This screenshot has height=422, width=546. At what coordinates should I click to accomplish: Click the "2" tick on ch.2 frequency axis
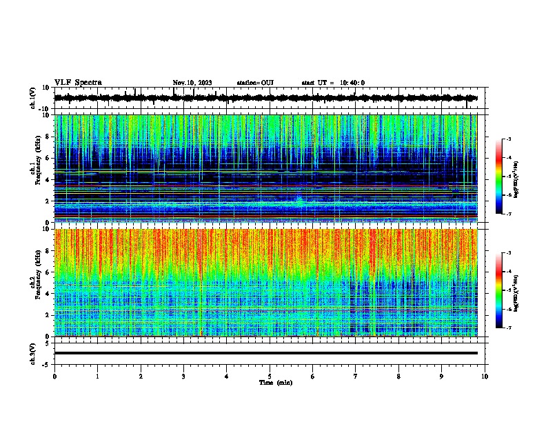click(x=48, y=315)
